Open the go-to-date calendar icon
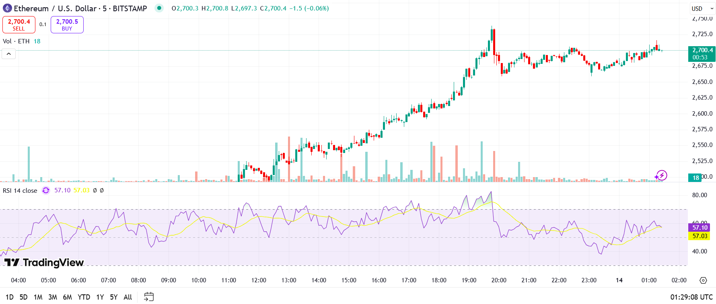Image resolution: width=716 pixels, height=304 pixels. click(149, 297)
